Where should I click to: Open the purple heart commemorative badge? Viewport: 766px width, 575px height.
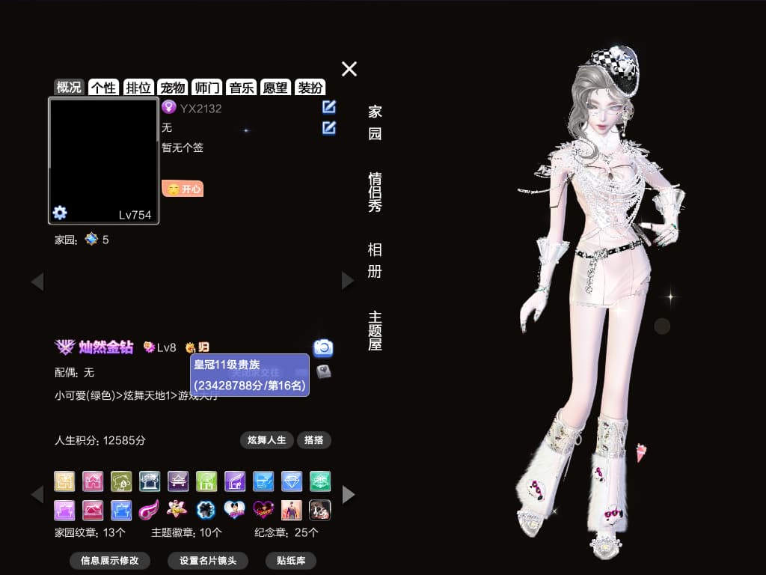263,510
